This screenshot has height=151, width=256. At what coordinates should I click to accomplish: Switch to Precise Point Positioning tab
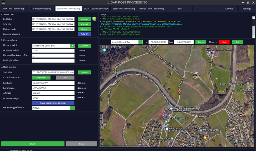pos(151,9)
